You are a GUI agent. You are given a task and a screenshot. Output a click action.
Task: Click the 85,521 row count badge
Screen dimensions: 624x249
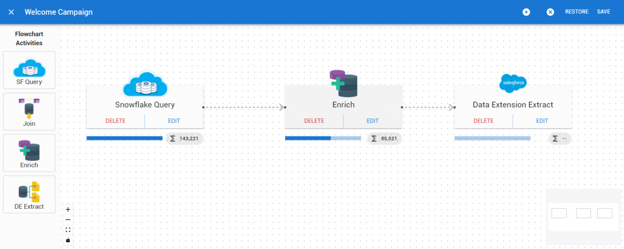pyautogui.click(x=385, y=139)
